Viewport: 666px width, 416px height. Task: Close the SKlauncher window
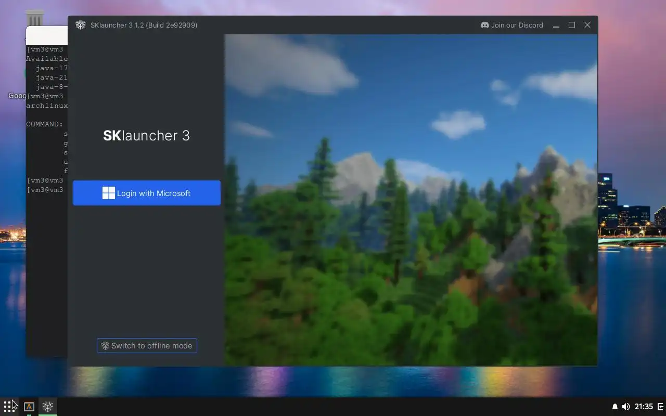tap(587, 25)
